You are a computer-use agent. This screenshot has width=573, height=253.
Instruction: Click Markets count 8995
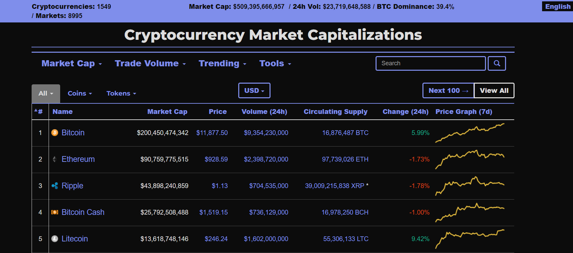click(75, 16)
